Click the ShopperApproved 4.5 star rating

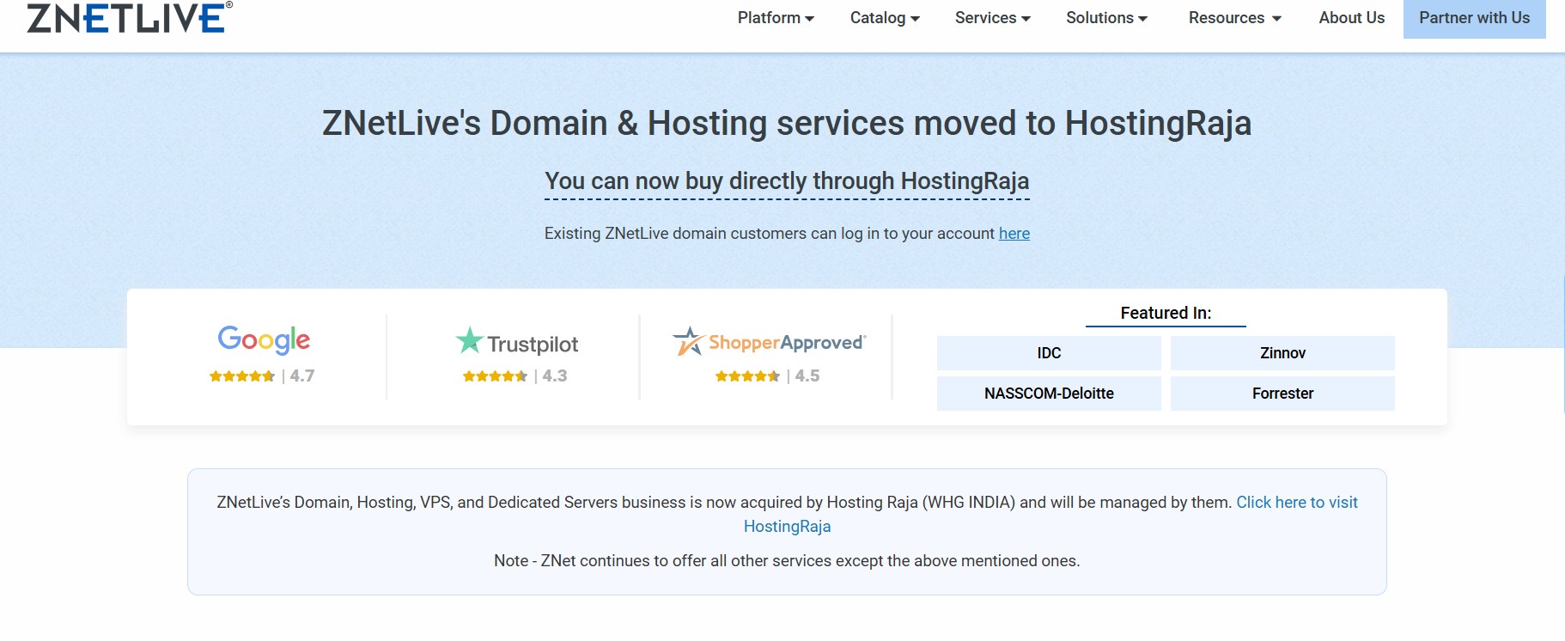point(767,376)
